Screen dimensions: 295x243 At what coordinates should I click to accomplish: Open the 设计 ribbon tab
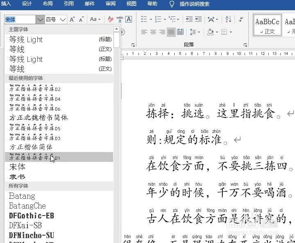click(x=27, y=4)
